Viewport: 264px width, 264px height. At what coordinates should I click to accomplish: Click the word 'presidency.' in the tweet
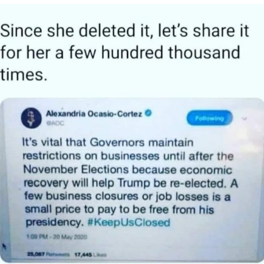[x=55, y=222]
